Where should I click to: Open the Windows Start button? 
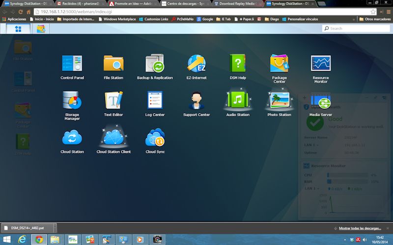7,240
